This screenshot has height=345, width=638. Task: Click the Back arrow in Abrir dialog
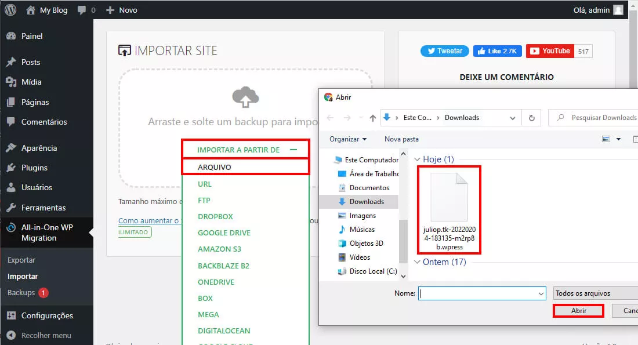point(331,118)
